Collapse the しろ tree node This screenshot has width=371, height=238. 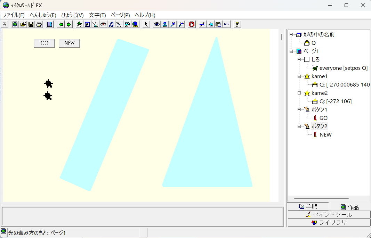pyautogui.click(x=299, y=59)
